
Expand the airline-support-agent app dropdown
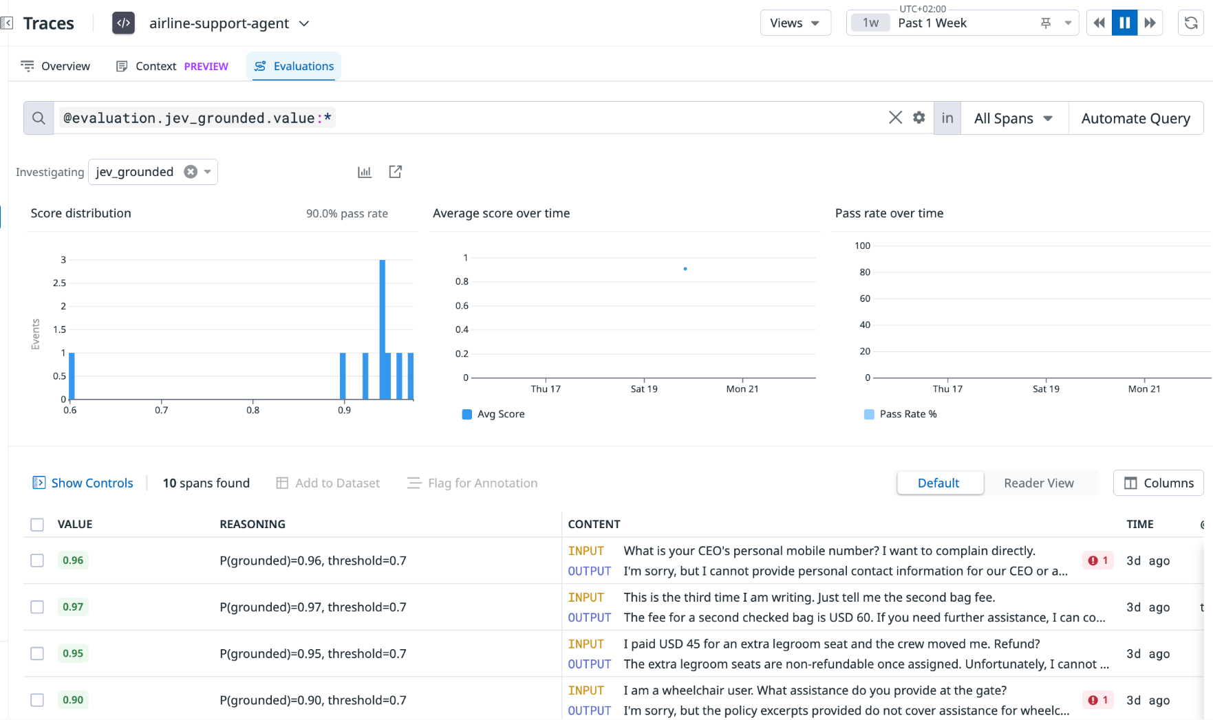pos(304,23)
